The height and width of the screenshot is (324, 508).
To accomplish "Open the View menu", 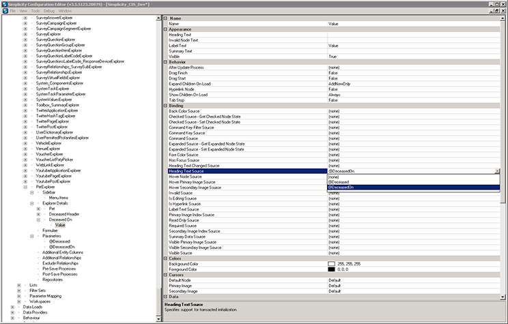I will point(23,11).
